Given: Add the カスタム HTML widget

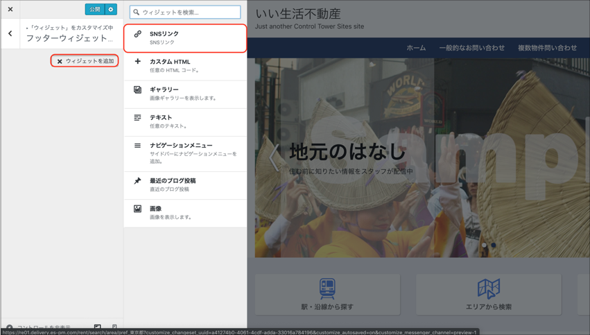Looking at the screenshot, I should (184, 66).
